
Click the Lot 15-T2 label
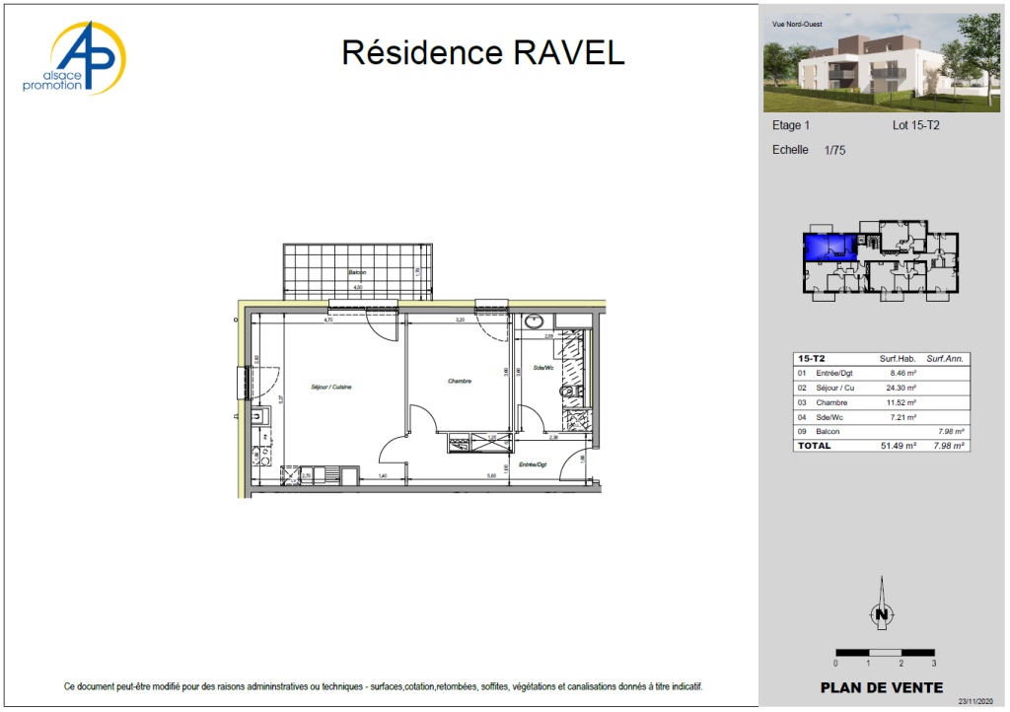click(x=915, y=125)
